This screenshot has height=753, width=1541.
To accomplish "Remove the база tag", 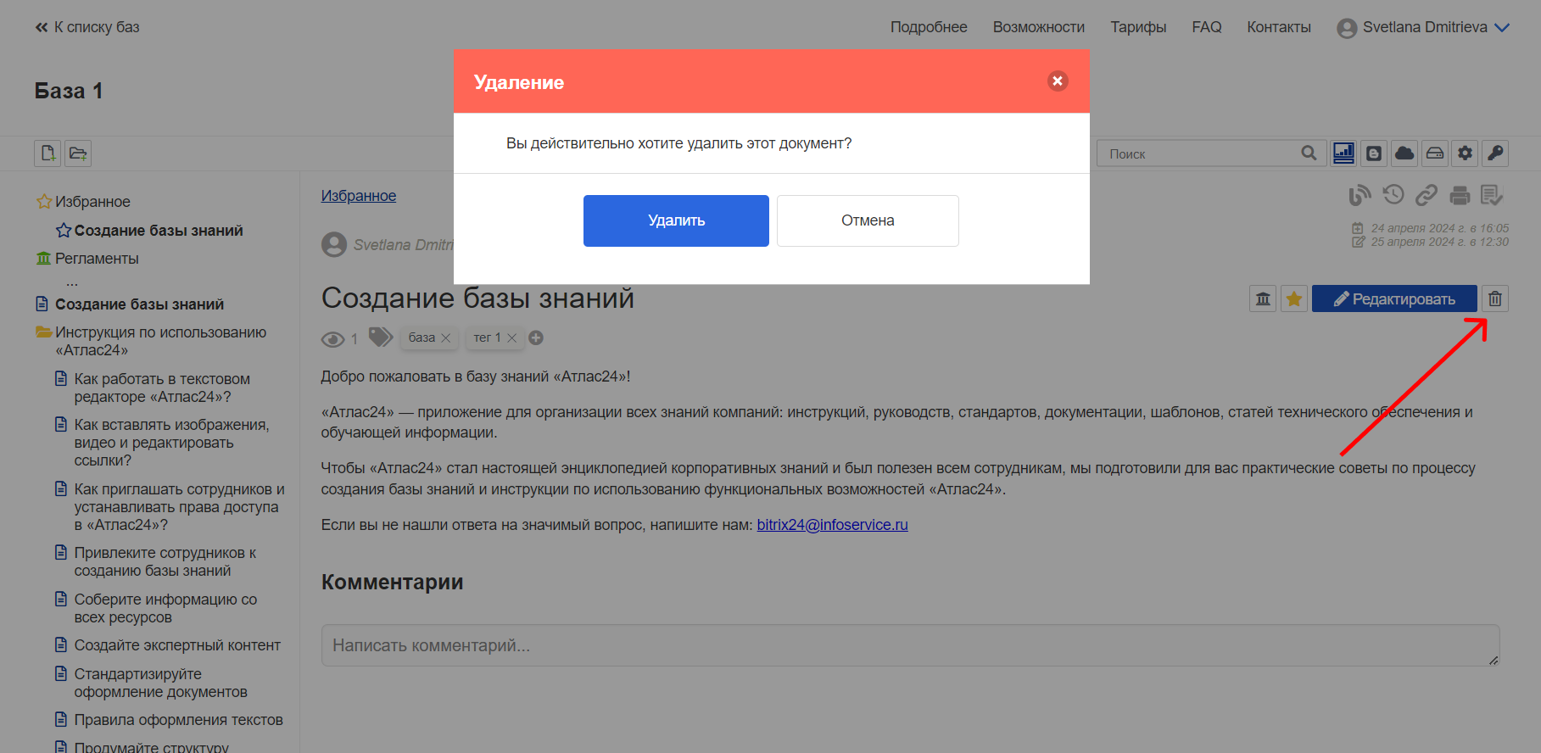I will pyautogui.click(x=446, y=337).
